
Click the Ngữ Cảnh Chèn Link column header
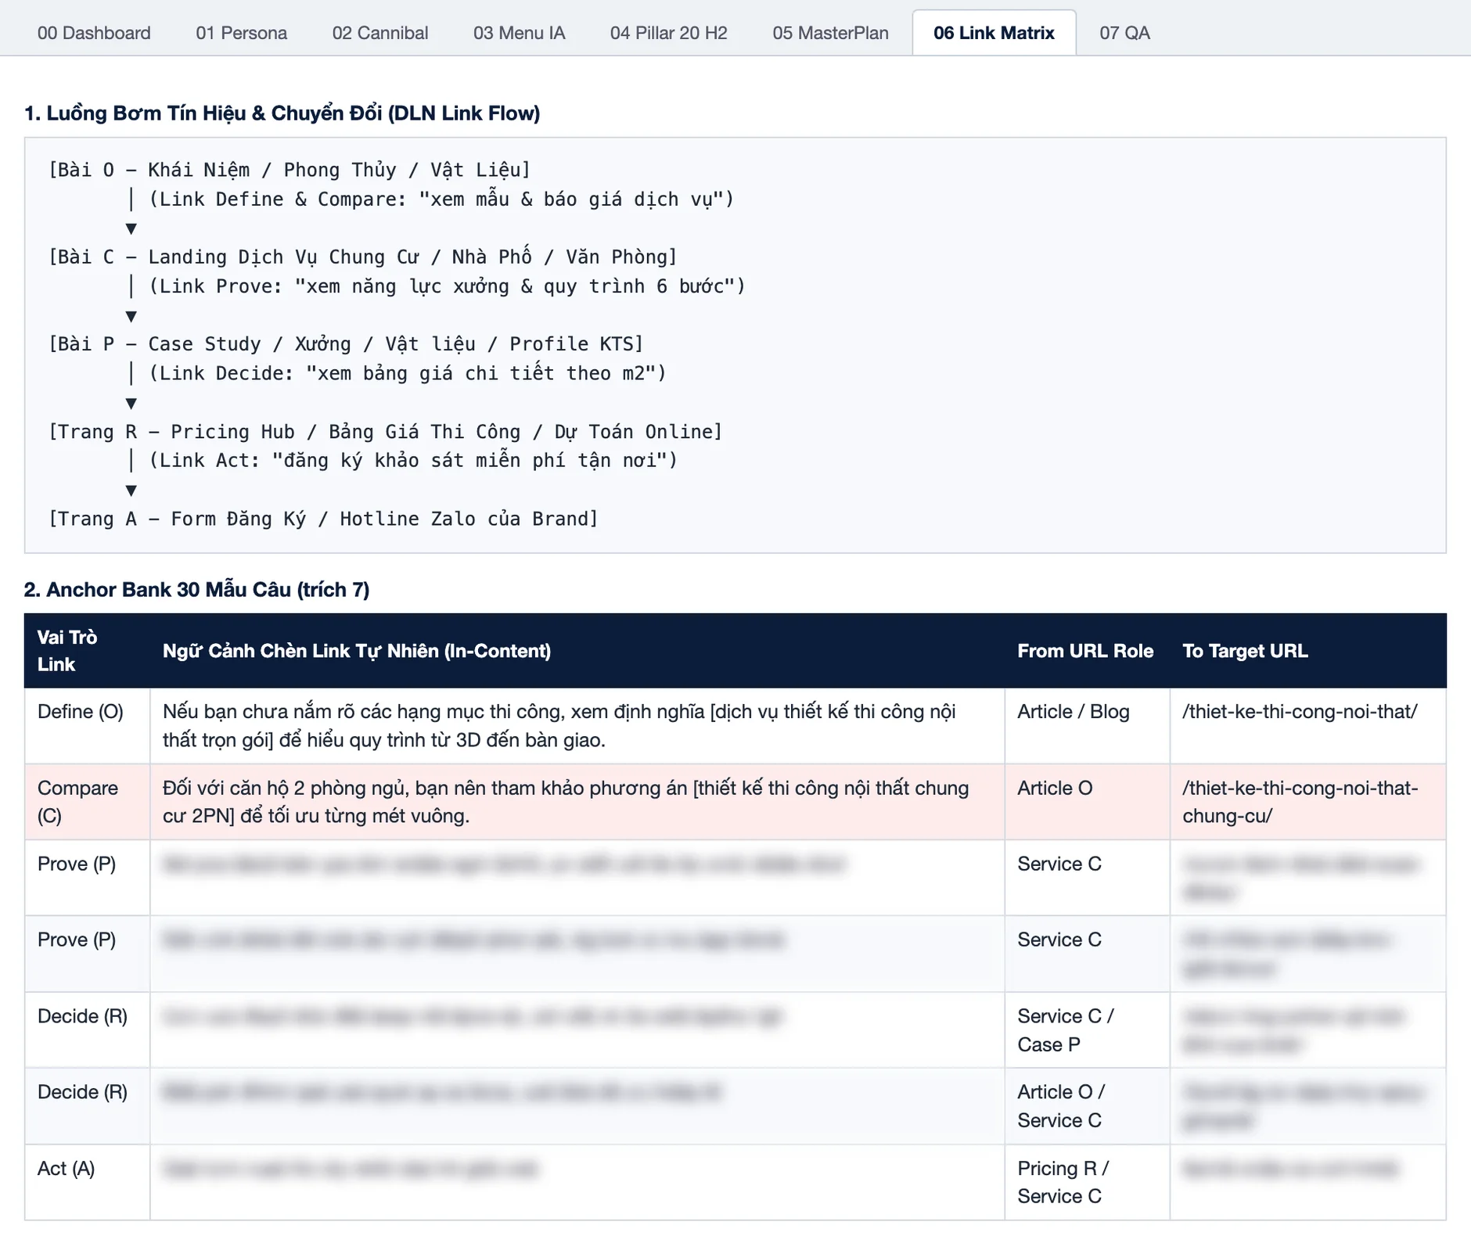pos(577,651)
